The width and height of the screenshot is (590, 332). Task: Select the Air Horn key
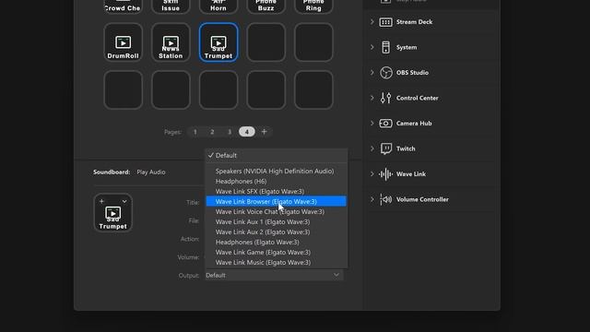coord(218,6)
